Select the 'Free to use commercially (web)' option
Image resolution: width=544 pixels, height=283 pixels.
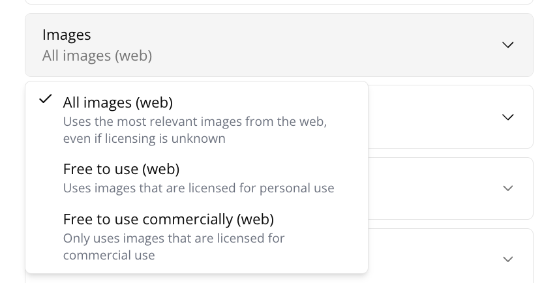[x=168, y=218]
